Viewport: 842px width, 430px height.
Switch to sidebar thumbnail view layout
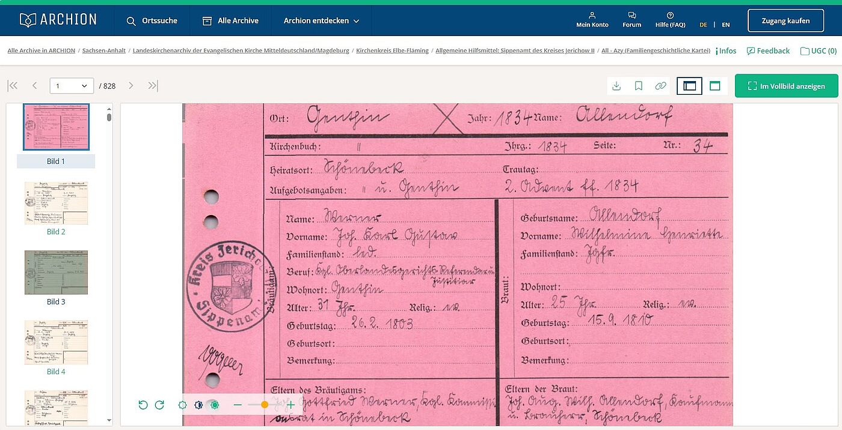689,86
